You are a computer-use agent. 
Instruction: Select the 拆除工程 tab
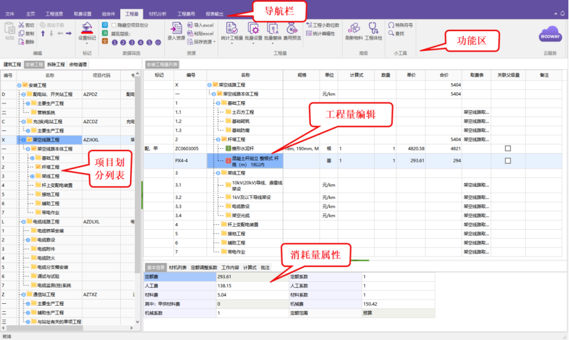point(56,64)
